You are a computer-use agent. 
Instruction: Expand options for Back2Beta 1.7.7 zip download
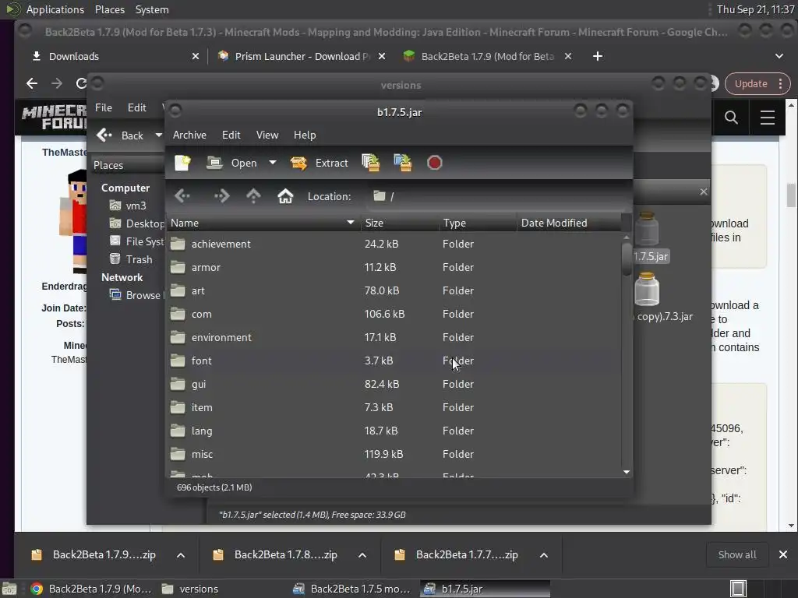pyautogui.click(x=543, y=555)
